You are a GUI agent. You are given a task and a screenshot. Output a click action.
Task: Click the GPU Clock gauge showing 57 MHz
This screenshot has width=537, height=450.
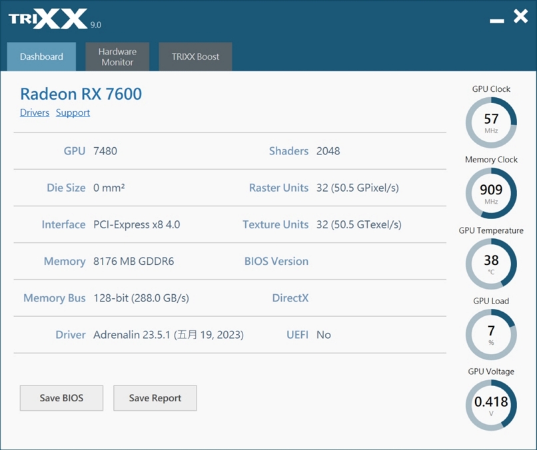coord(491,122)
